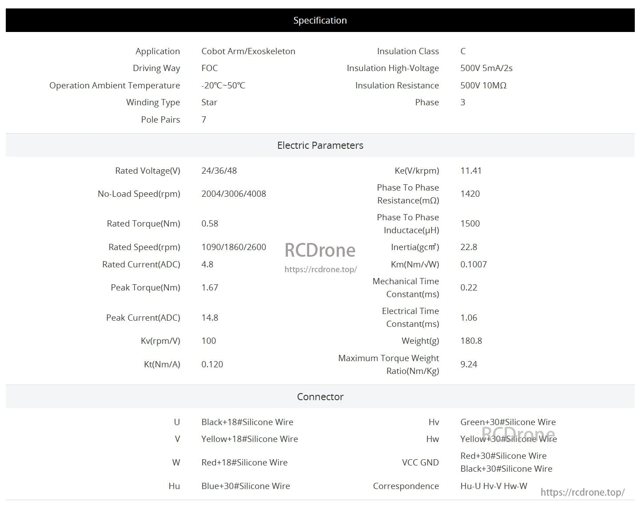Select the No-Load Speed value 2004/3006/4008
The width and height of the screenshot is (641, 513).
pos(234,194)
